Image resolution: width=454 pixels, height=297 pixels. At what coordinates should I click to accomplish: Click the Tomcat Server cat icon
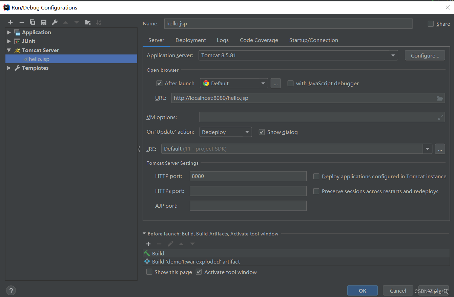[x=17, y=50]
